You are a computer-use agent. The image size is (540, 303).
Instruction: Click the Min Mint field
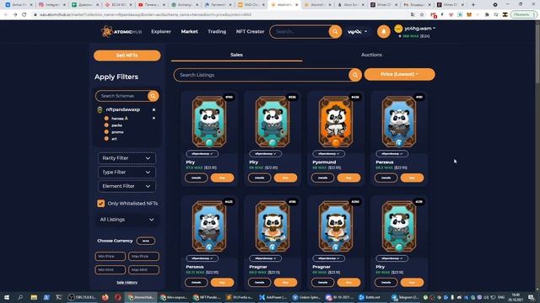111,270
